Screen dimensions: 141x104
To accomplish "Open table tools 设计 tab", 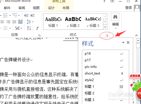I will (51, 8).
